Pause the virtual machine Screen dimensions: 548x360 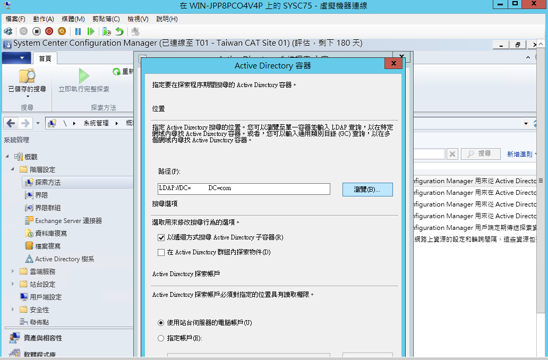(x=78, y=31)
